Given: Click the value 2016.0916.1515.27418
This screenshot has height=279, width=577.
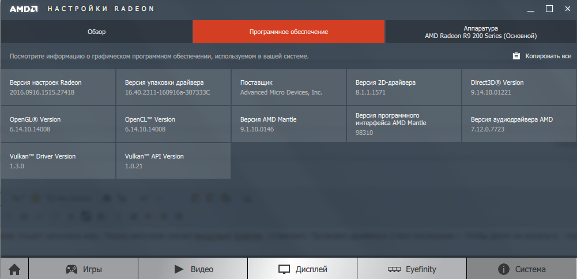Looking at the screenshot, I should 42,92.
